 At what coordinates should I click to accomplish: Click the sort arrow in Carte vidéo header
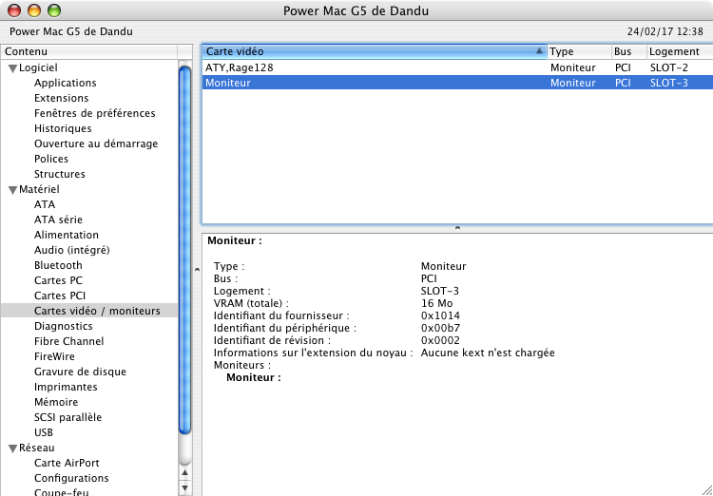point(539,51)
